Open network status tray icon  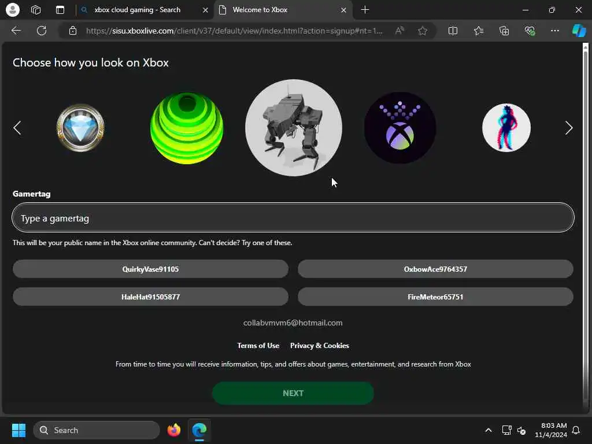point(506,430)
